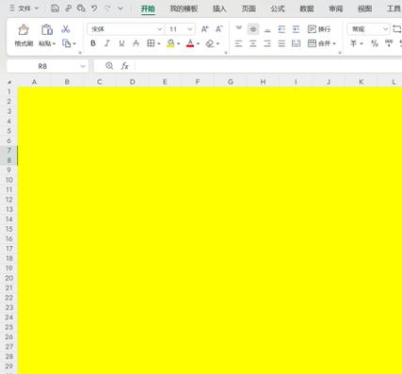
Task: Click the percent style icon
Action: pos(375,43)
